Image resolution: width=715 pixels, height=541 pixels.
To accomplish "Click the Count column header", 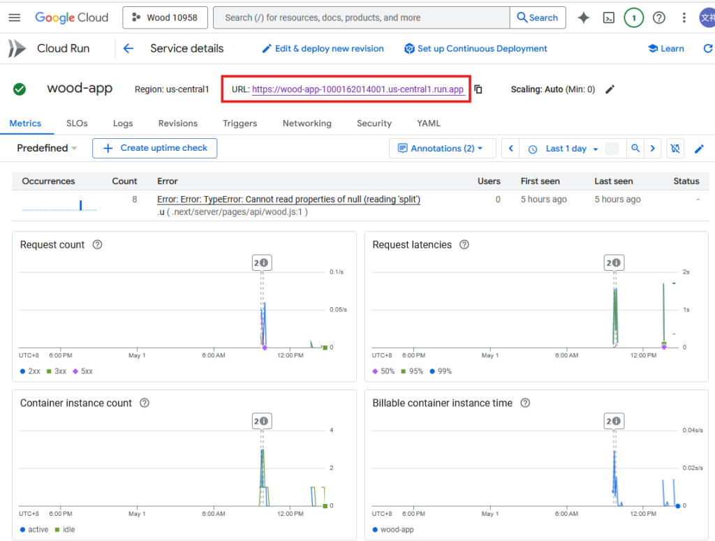I will [124, 181].
